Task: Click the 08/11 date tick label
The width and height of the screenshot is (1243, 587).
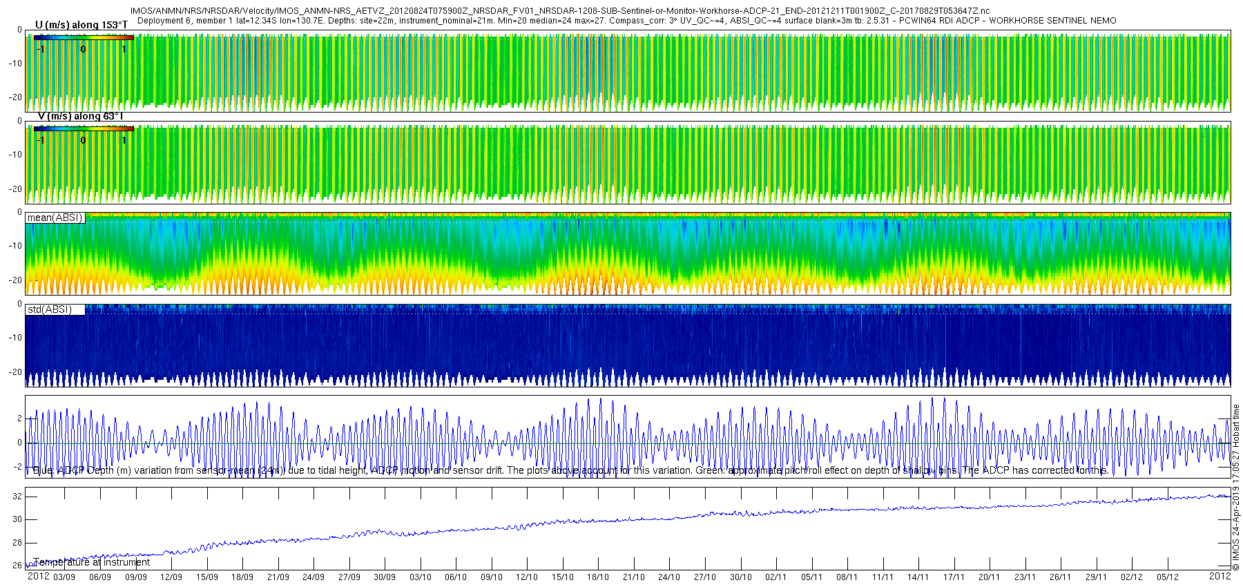Action: [847, 577]
